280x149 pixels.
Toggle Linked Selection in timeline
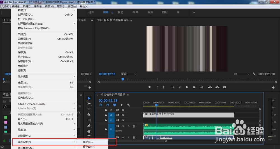[x=115, y=105]
